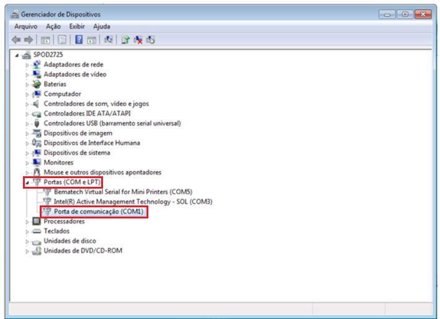This screenshot has height=319, width=440.
Task: Select 'Controladores USB (barramento serial universal)' label
Action: point(112,124)
